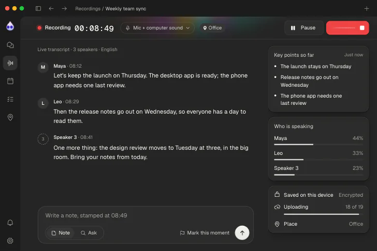Open the Mic + computer sound dropdown
Viewport: 377px width, 251px height.
pos(158,28)
